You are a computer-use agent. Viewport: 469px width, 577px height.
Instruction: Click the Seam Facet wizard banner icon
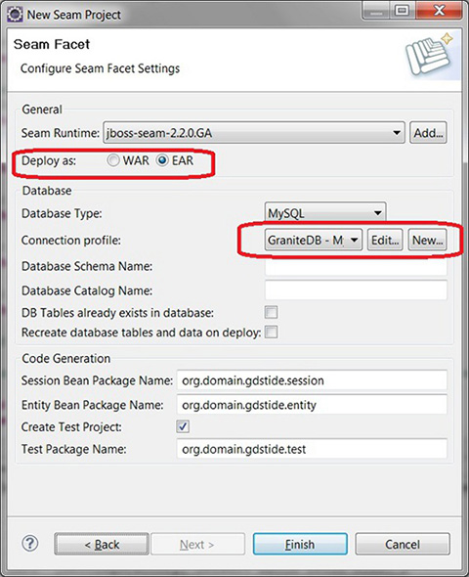[x=429, y=54]
